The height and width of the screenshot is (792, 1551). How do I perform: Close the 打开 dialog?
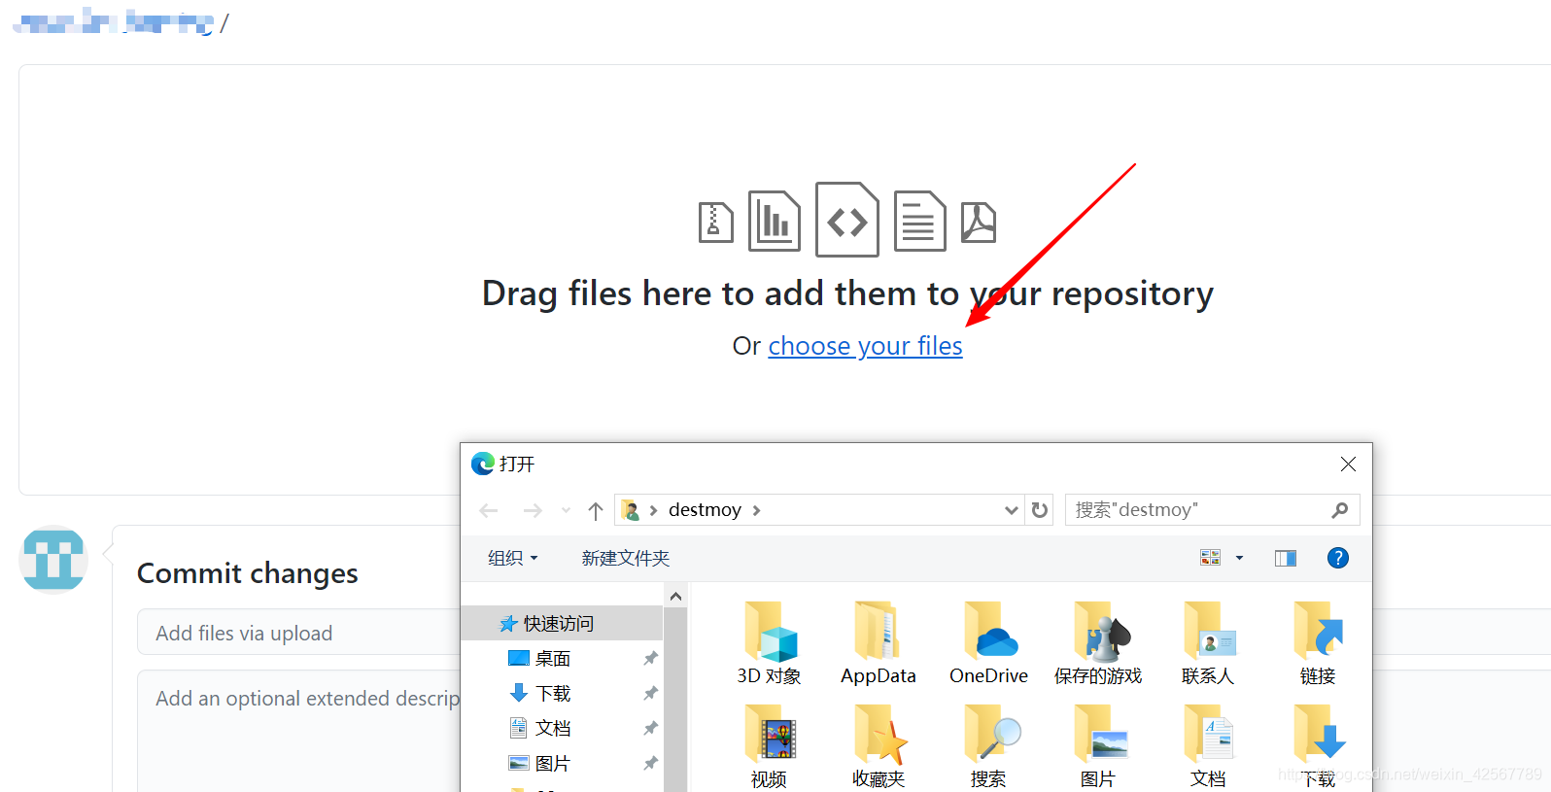tap(1348, 465)
